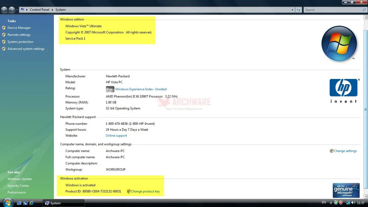Click Change product key link

(x=145, y=191)
